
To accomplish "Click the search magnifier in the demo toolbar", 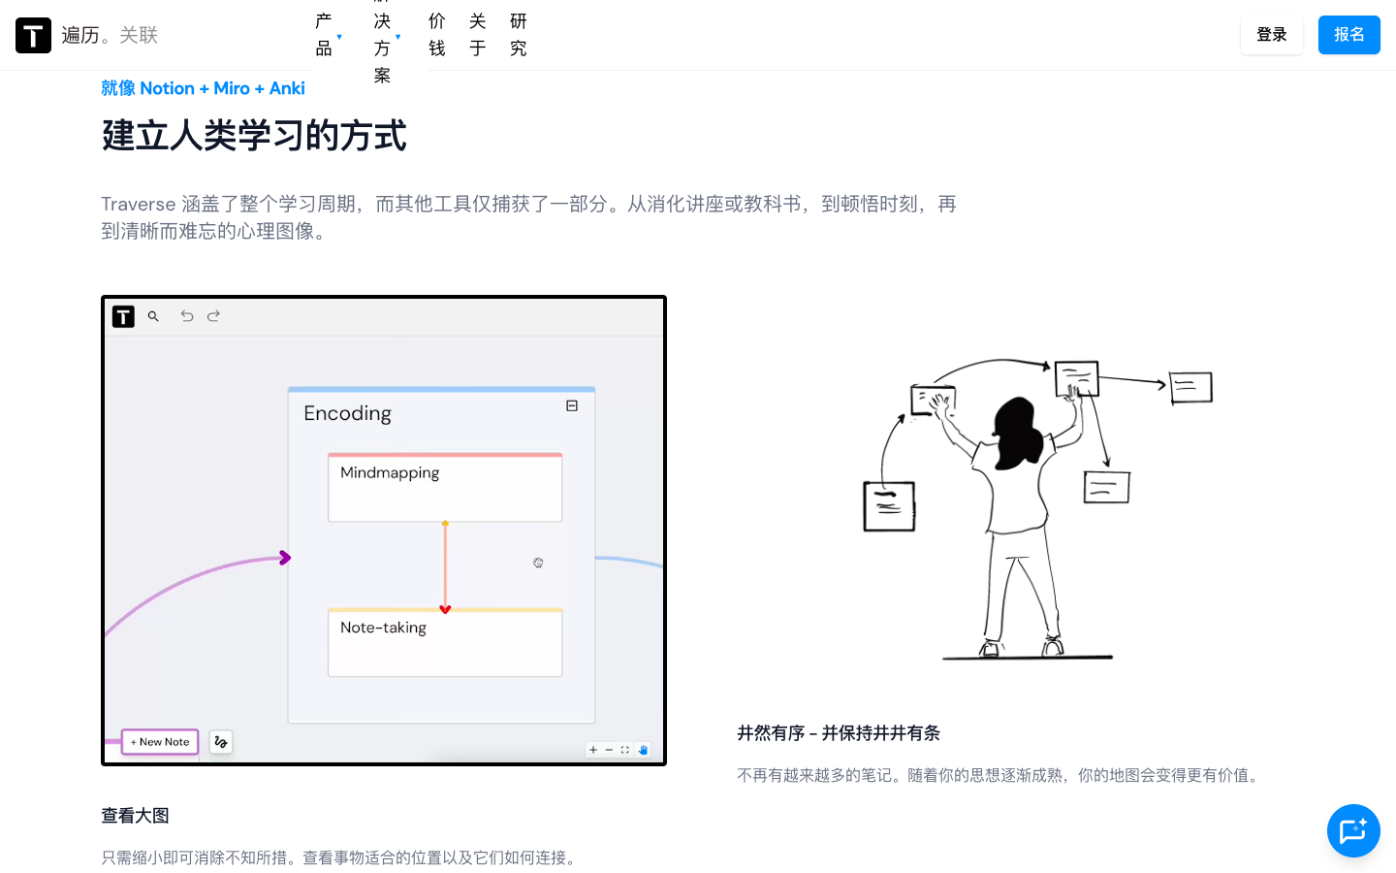I will click(153, 316).
